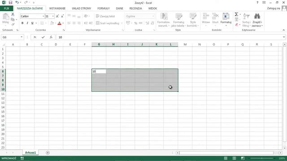The width and height of the screenshot is (287, 161).
Task: Click the Help question mark icon
Action: pyautogui.click(x=257, y=3)
